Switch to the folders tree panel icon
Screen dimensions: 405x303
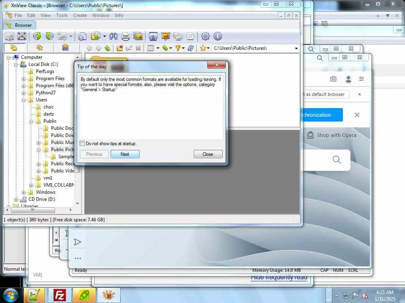[x=14, y=48]
